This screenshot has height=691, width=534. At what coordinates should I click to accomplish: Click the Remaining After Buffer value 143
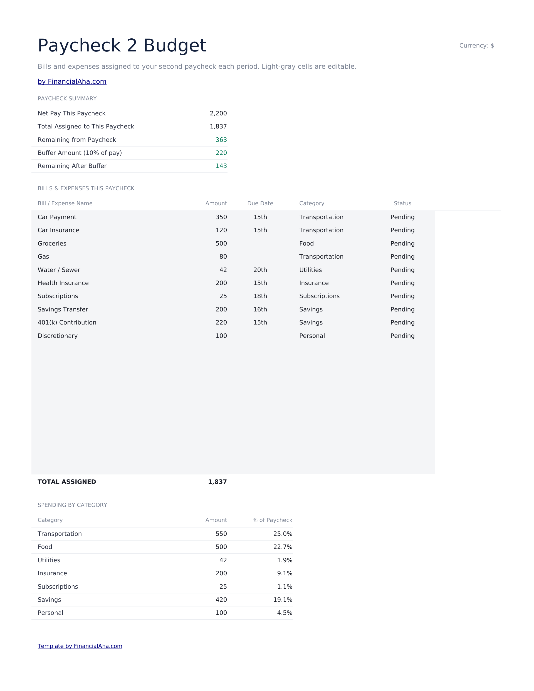pos(221,166)
